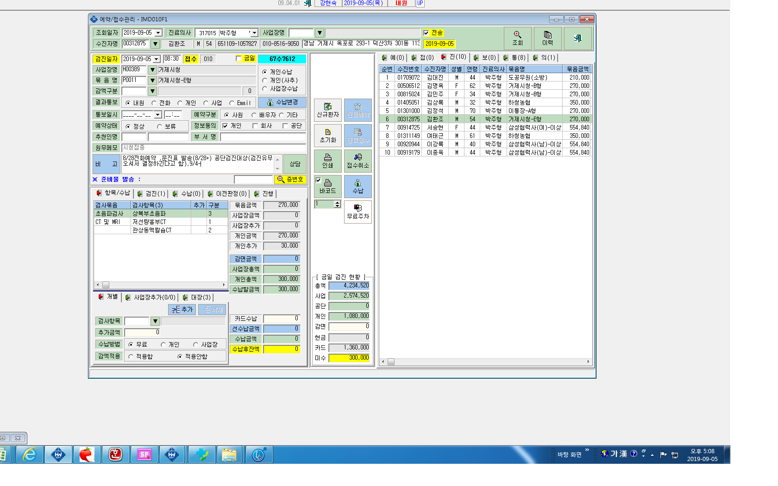Click the 증번호 lookup button
The image size is (778, 486).
point(290,179)
